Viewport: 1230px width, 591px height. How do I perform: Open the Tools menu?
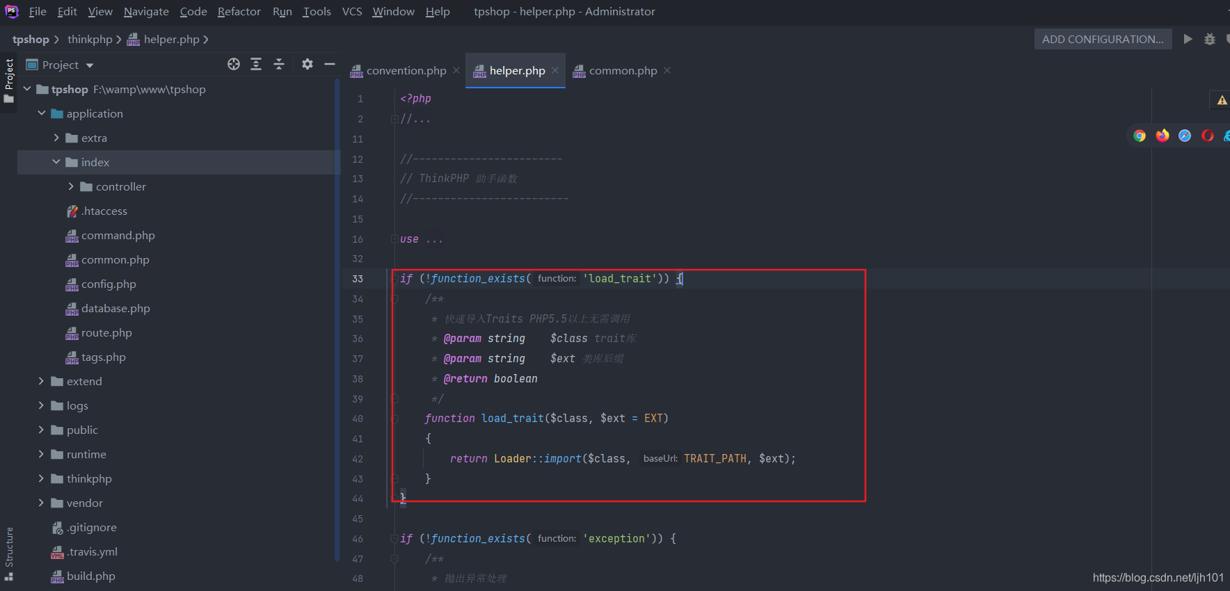pos(317,11)
